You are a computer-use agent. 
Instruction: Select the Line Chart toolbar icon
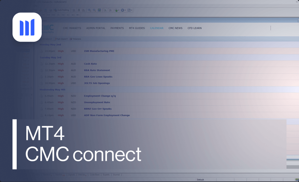point(84,10)
